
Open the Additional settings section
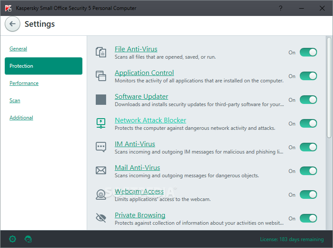coord(21,118)
